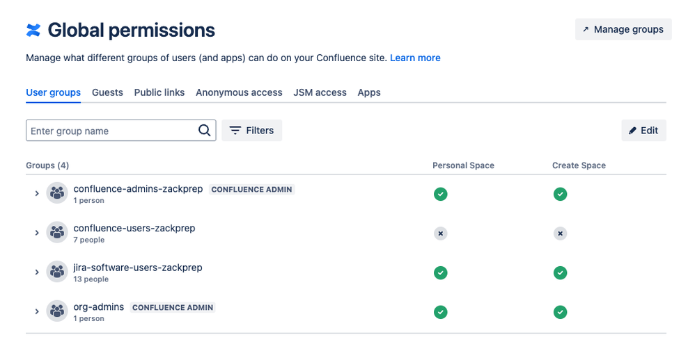Click org-admins group avatar icon

point(57,311)
